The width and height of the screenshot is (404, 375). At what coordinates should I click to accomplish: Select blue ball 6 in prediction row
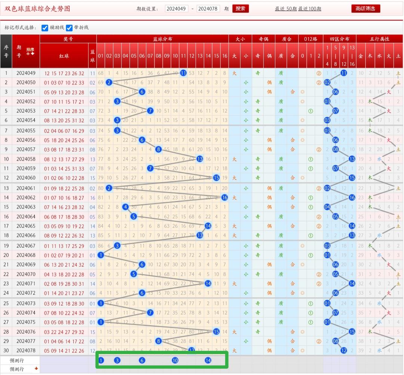pyautogui.click(x=142, y=360)
